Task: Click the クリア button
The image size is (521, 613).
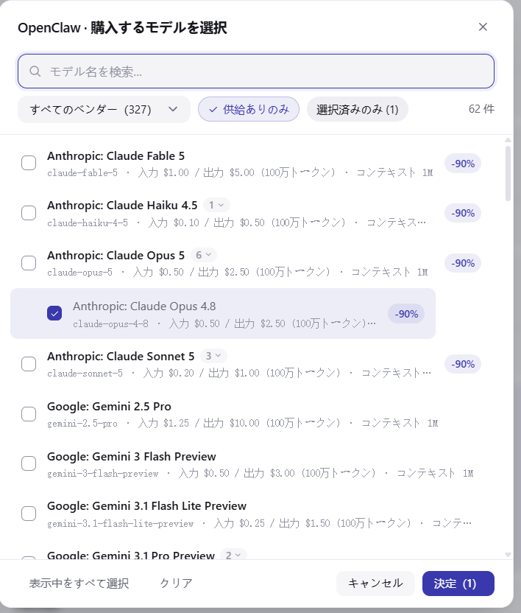Action: [x=176, y=584]
